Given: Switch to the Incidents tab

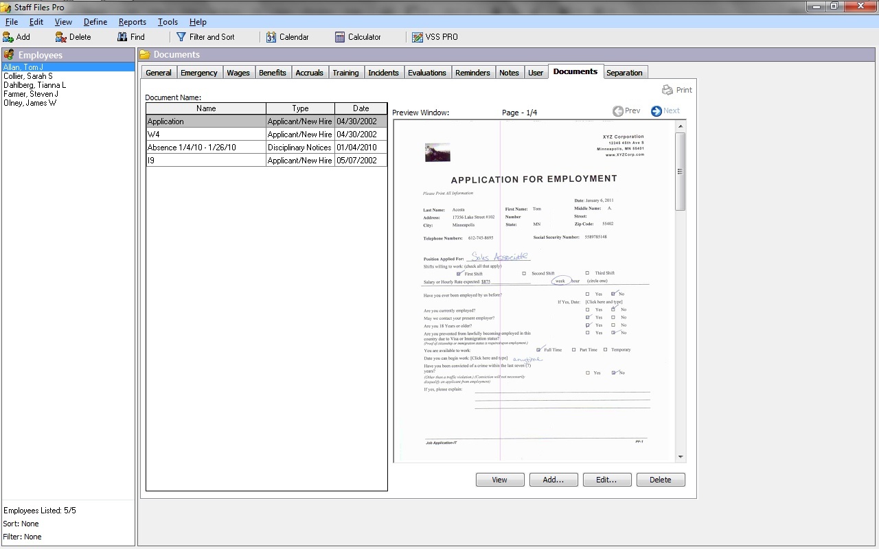Looking at the screenshot, I should pyautogui.click(x=383, y=73).
